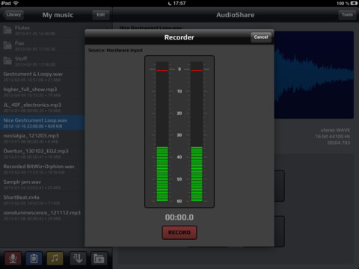Click the right channel level meter
The width and height of the screenshot is (359, 269).
(197, 132)
